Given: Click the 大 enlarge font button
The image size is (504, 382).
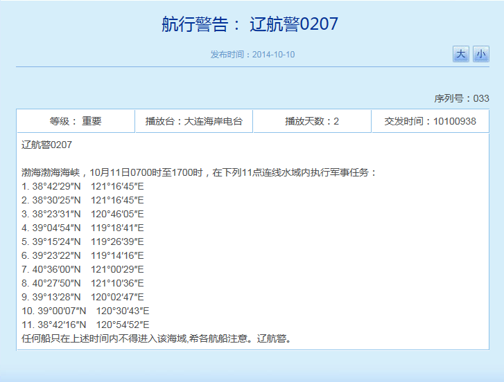Looking at the screenshot, I should (x=461, y=54).
